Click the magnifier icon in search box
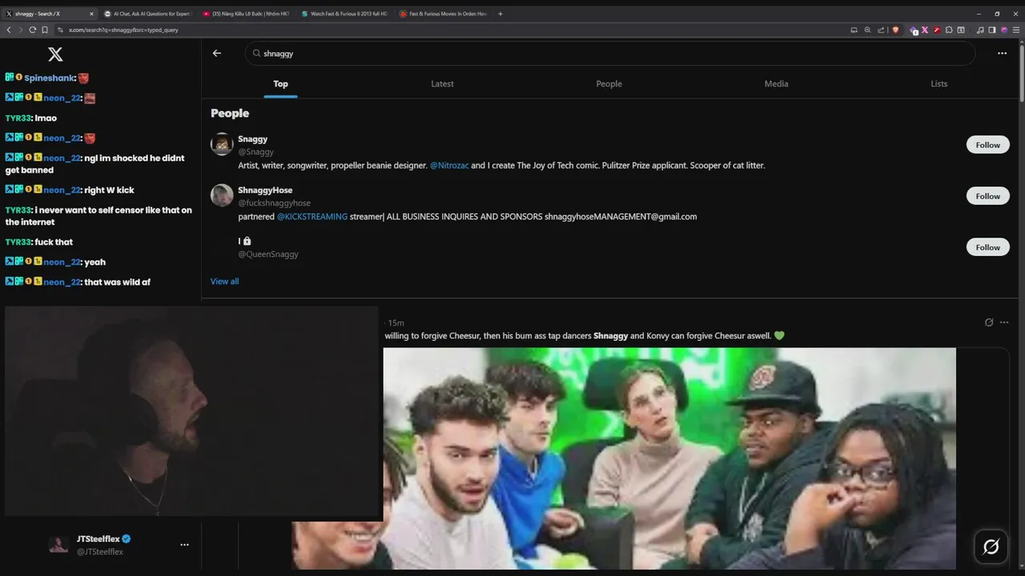1025x576 pixels. pyautogui.click(x=256, y=53)
